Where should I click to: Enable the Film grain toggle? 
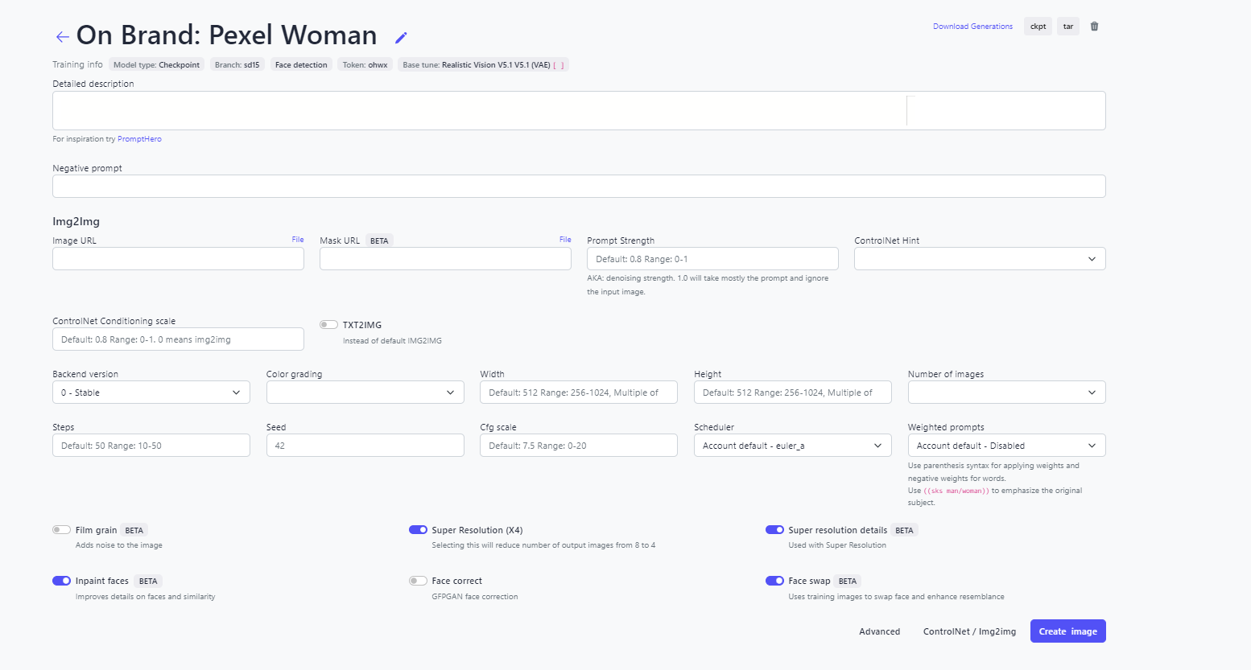pyautogui.click(x=61, y=530)
